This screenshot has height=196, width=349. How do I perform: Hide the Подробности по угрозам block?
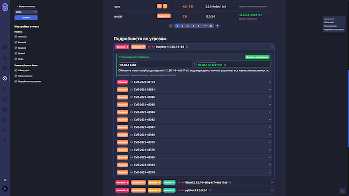tap(16, 81)
